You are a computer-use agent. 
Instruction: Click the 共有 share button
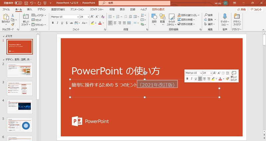(x=241, y=10)
